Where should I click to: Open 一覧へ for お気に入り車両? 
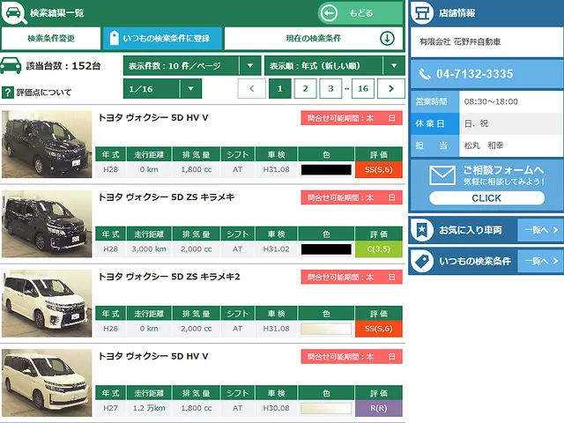click(540, 230)
